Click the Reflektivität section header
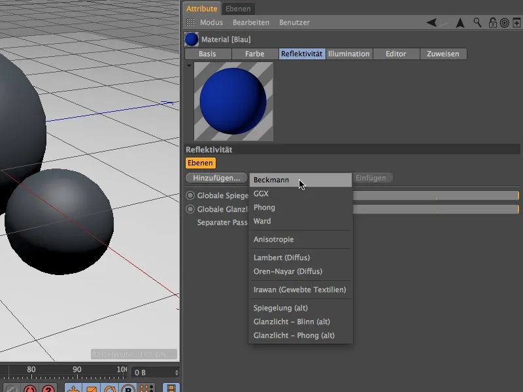 coord(352,150)
